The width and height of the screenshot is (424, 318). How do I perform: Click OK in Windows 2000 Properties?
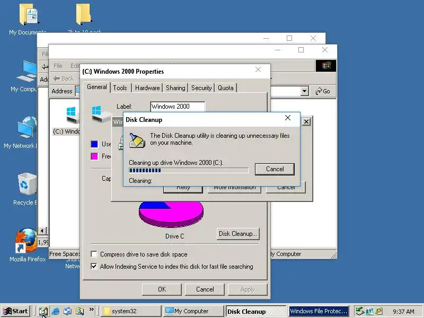pos(162,289)
